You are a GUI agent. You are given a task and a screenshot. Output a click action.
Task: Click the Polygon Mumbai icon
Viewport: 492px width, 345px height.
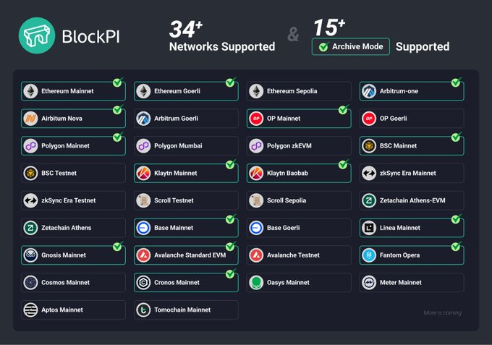click(x=143, y=146)
